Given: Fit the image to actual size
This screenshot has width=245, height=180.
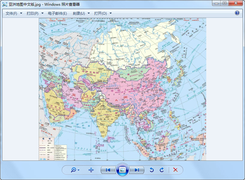Looking at the screenshot, I should tap(91, 170).
